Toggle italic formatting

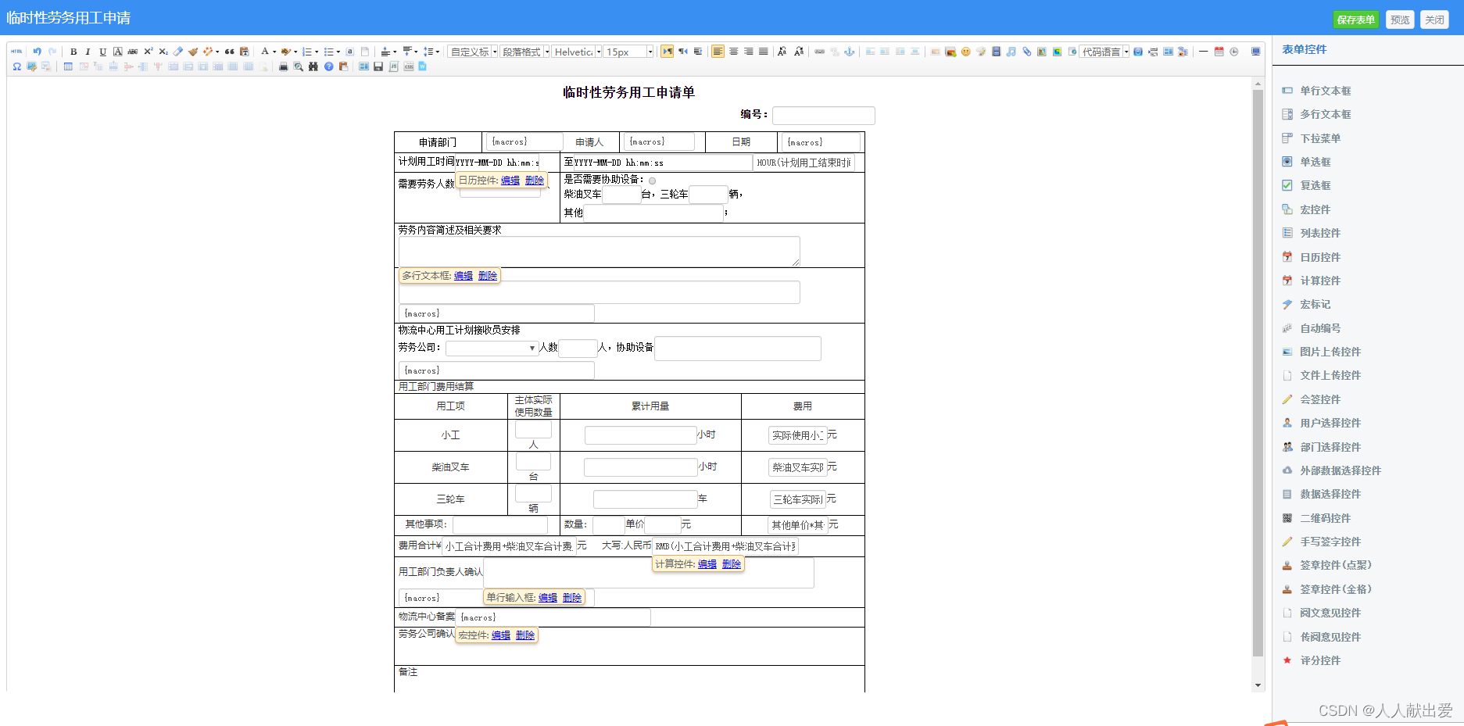[88, 52]
